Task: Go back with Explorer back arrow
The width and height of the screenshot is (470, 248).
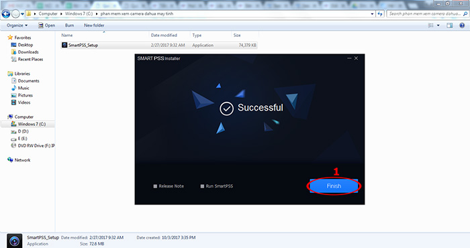Action: tap(6, 14)
